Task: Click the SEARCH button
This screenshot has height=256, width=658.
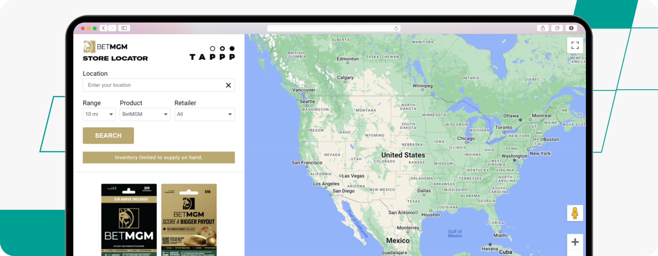Action: (x=108, y=136)
